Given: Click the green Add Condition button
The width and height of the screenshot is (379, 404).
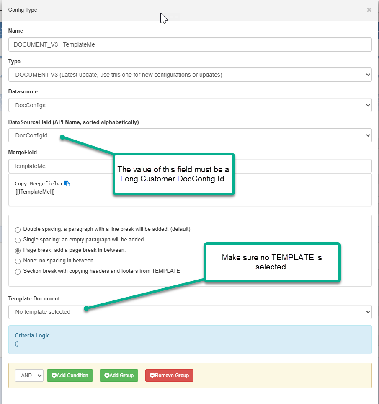Looking at the screenshot, I should (70, 376).
